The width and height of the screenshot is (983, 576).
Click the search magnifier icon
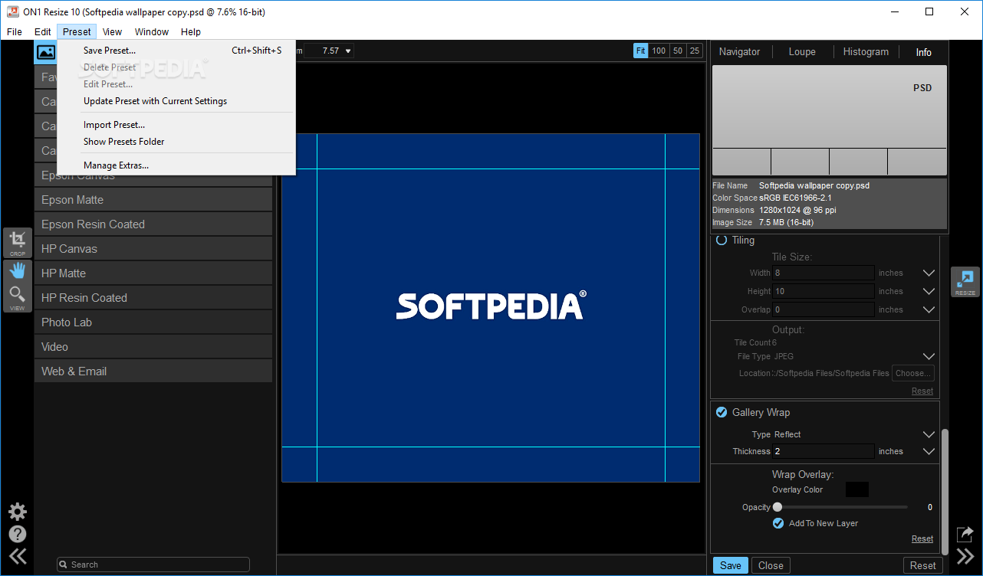click(x=64, y=565)
